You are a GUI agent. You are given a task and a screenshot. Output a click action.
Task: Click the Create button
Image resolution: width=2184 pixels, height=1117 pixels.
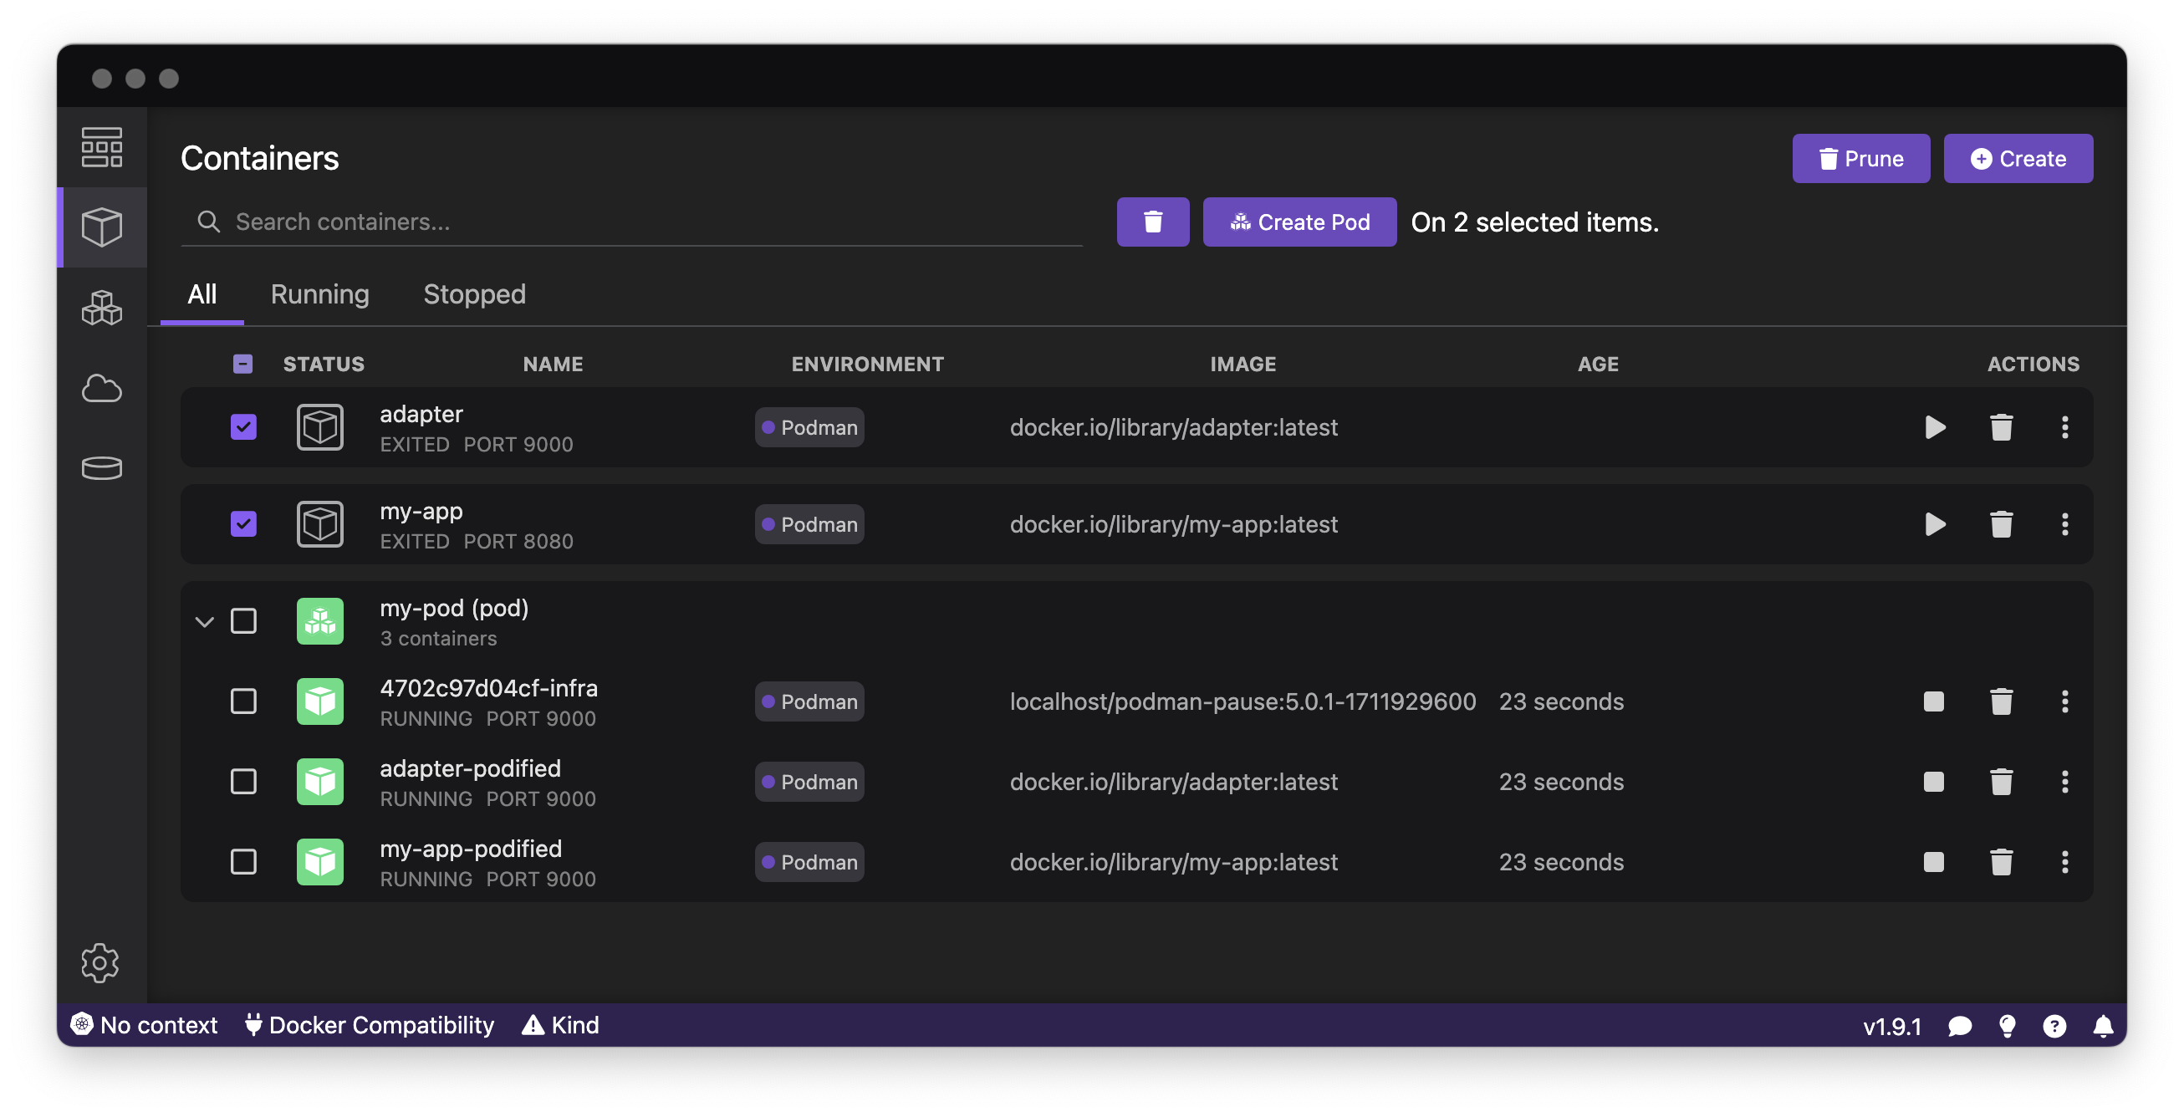[x=2018, y=159]
